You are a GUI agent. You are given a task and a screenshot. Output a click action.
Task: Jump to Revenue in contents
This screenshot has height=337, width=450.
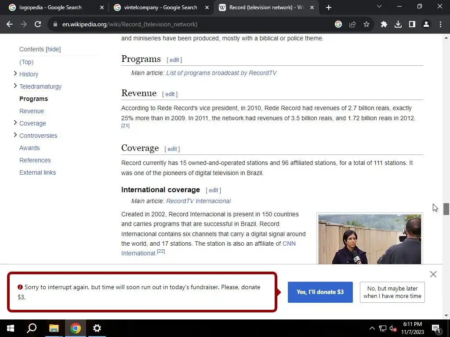[32, 111]
